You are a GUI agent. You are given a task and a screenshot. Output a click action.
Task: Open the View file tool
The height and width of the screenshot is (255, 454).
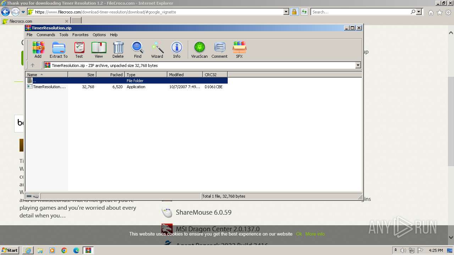click(x=99, y=50)
